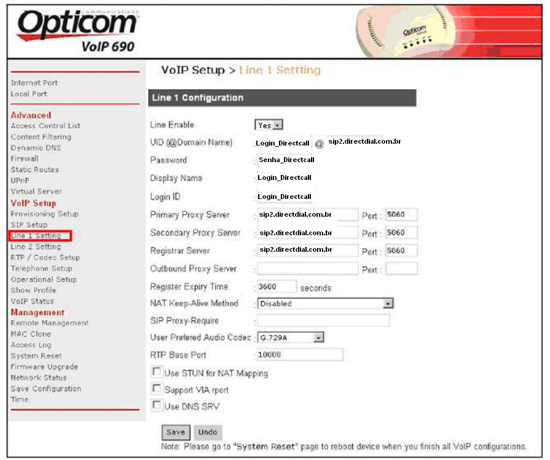Edit the Registrar Server address field
This screenshot has width=550, height=460.
coord(307,251)
